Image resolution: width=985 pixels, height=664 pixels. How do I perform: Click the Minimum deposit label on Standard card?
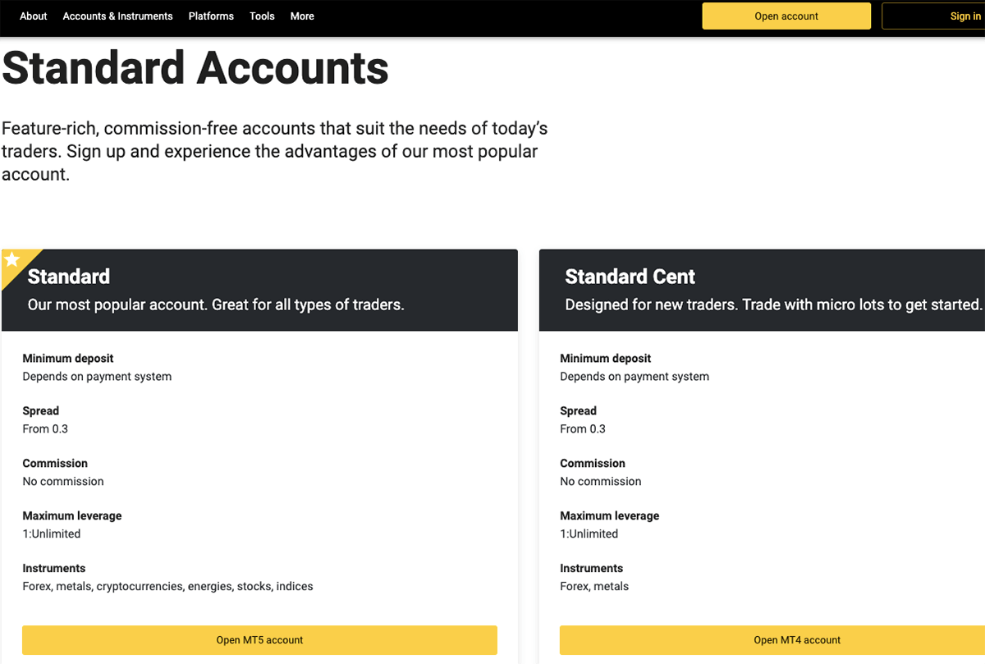pyautogui.click(x=68, y=358)
